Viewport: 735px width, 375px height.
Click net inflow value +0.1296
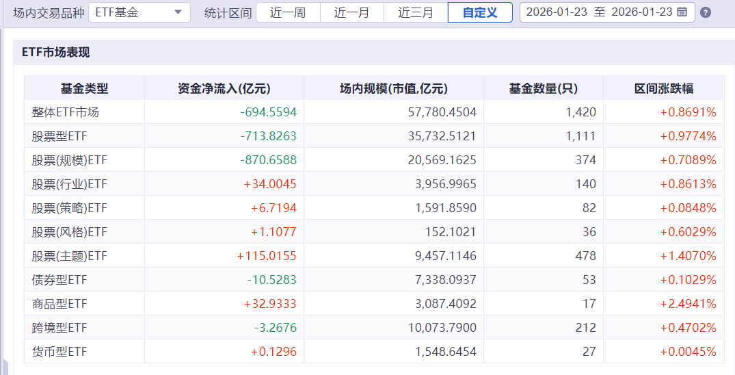(273, 352)
